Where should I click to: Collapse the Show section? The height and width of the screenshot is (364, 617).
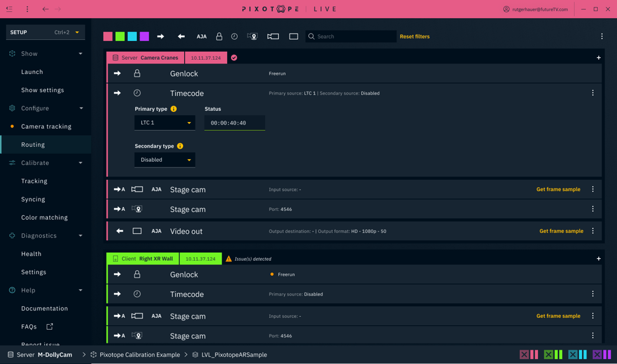click(x=80, y=54)
